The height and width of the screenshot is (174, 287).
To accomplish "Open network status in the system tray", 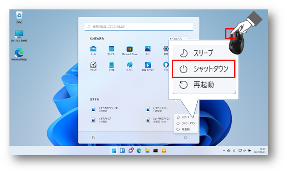I will coord(240,151).
